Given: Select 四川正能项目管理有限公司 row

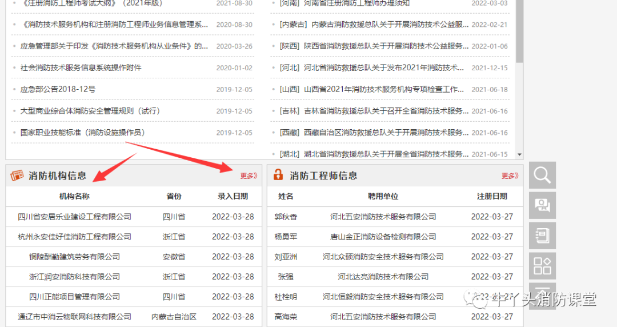Looking at the screenshot, I should point(134,297).
